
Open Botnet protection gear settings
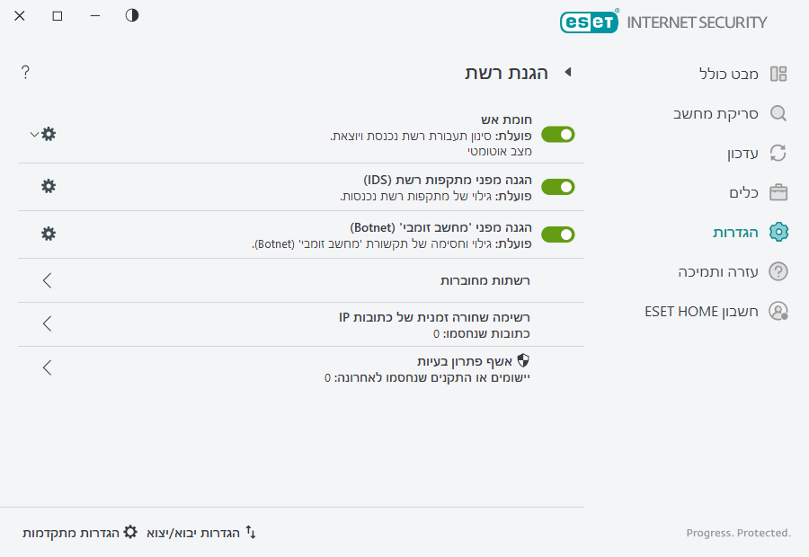(48, 234)
